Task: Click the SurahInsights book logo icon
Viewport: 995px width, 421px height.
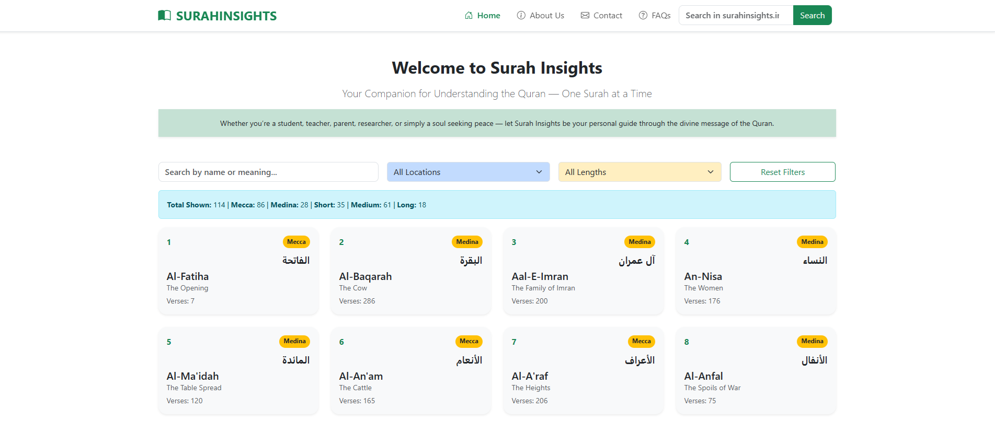Action: point(164,16)
